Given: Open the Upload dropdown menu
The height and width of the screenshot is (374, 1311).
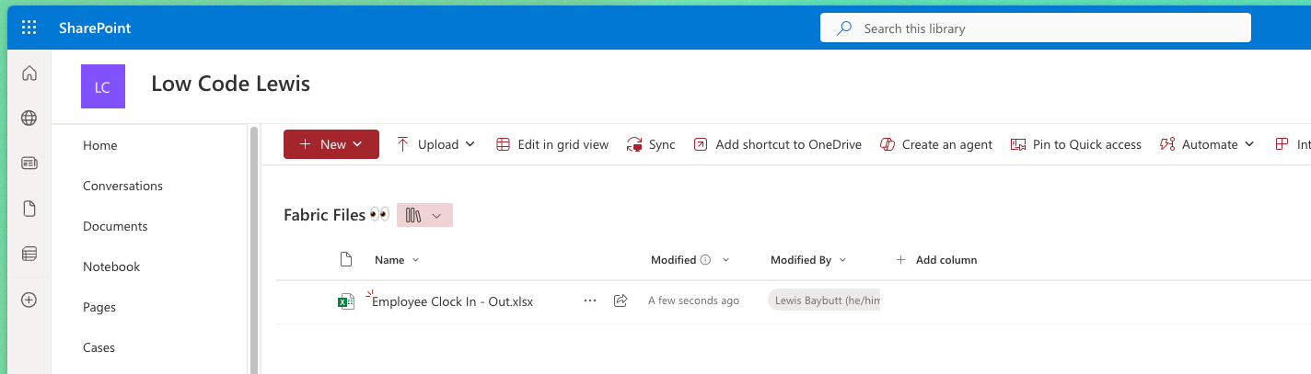Looking at the screenshot, I should 436,144.
